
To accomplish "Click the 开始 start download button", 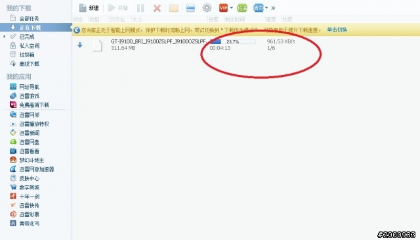I will click(118, 8).
